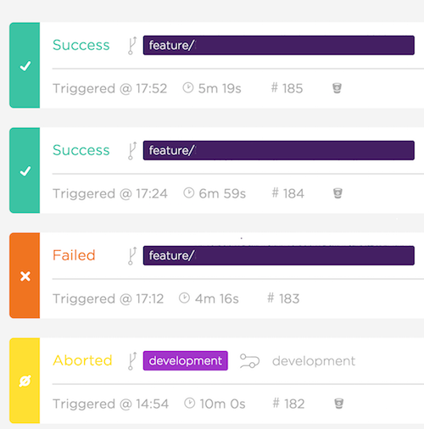This screenshot has width=424, height=429.
Task: Click the yellow aborted status icon
Action: click(x=25, y=381)
